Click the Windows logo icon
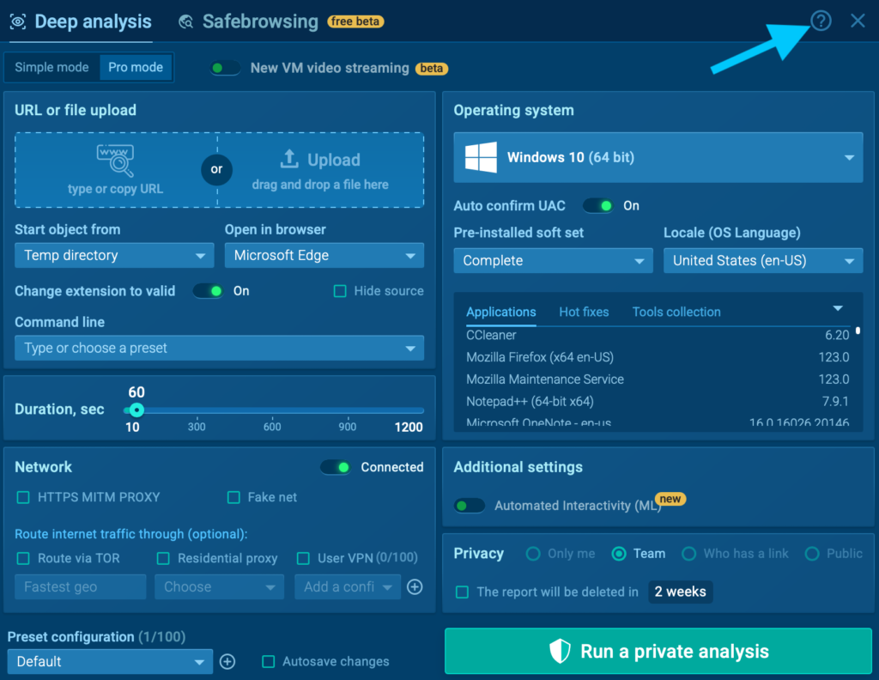 [x=481, y=157]
